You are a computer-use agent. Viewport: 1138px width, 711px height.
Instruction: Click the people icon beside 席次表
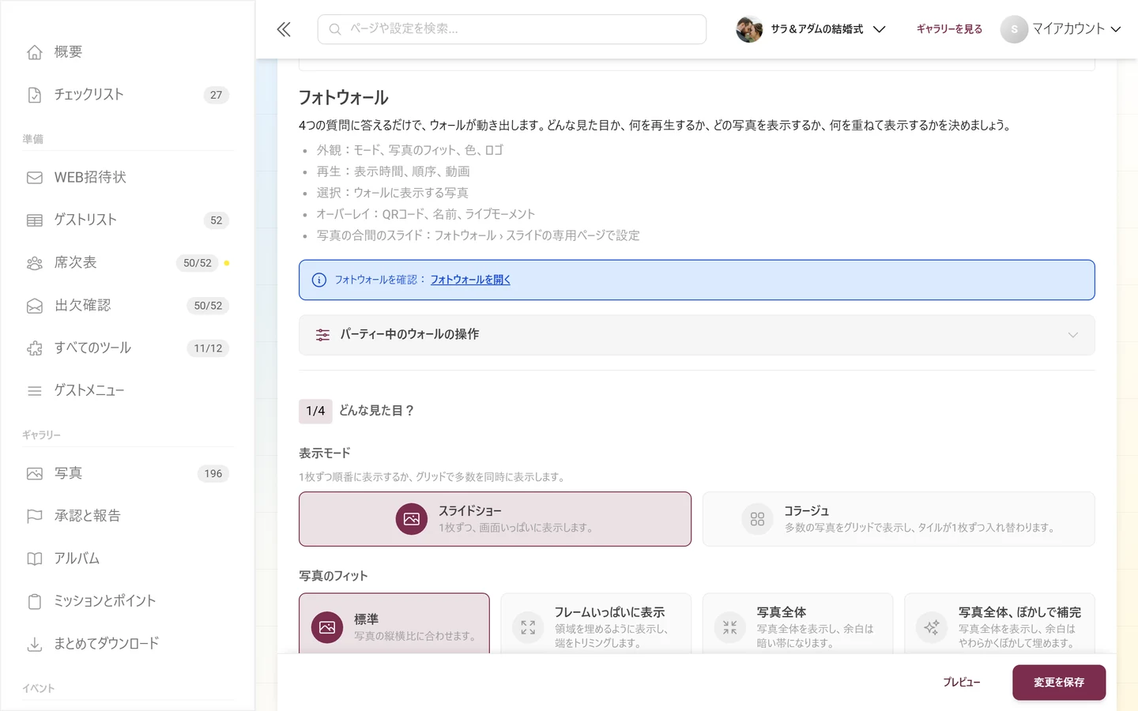coord(35,263)
